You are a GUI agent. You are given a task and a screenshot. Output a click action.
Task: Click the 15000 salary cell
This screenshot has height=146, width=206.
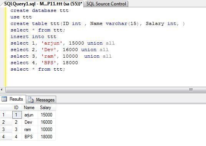click(47, 115)
